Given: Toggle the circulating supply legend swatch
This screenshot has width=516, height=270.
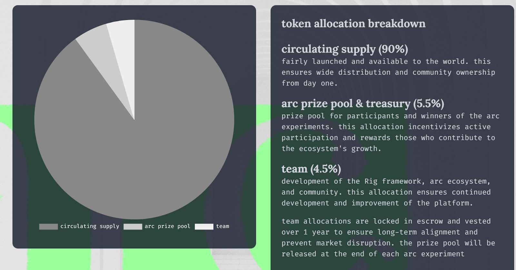Looking at the screenshot, I should (x=48, y=227).
